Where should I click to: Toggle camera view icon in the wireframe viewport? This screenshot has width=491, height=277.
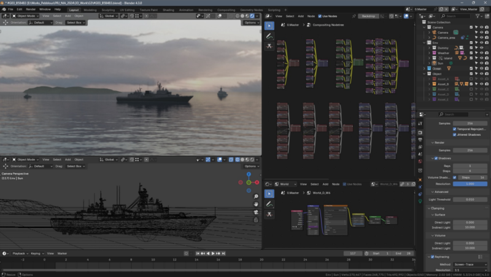pyautogui.click(x=256, y=212)
